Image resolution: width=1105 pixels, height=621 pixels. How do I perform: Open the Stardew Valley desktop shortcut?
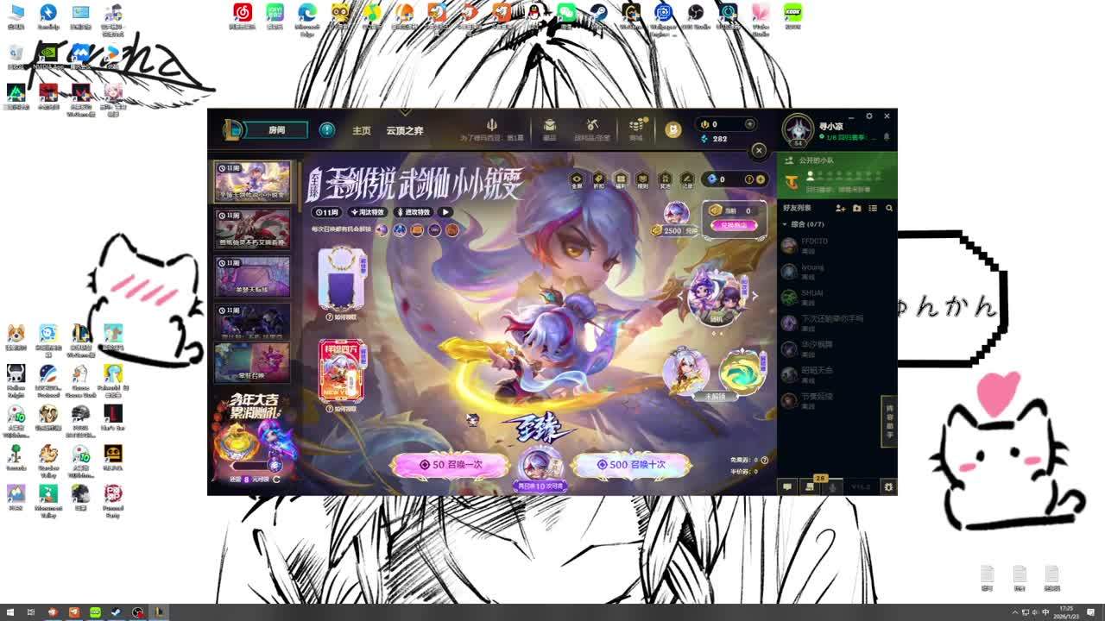coord(48,457)
